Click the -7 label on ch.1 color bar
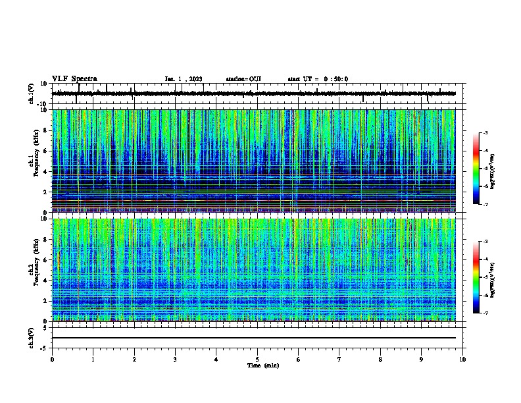 coord(485,204)
